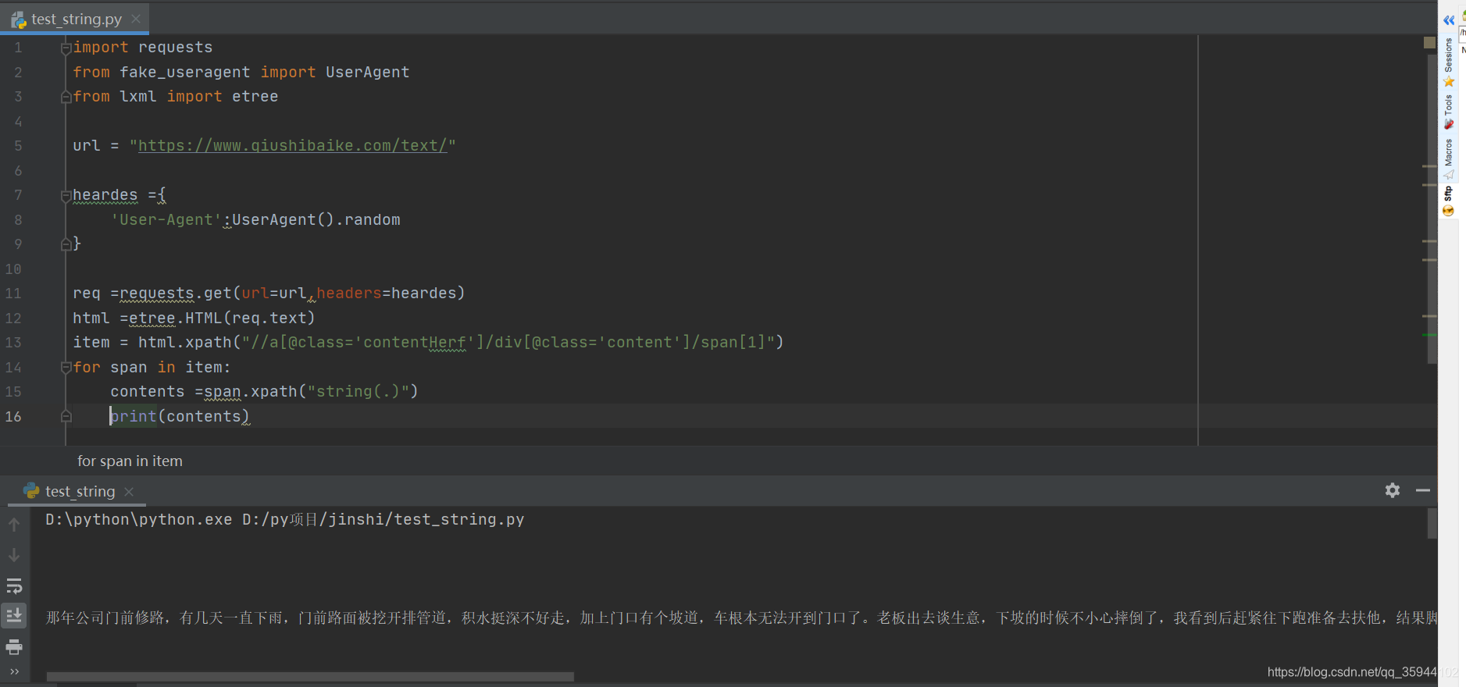Click fold end marker on line 16
1466x687 pixels.
click(66, 417)
